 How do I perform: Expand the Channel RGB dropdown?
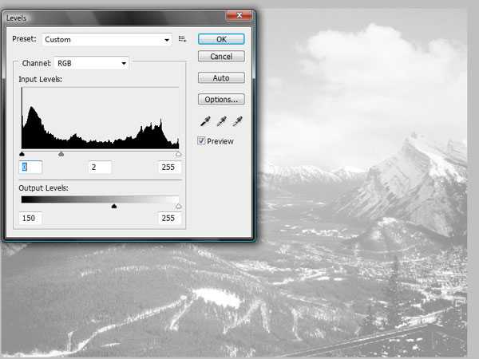(x=90, y=63)
